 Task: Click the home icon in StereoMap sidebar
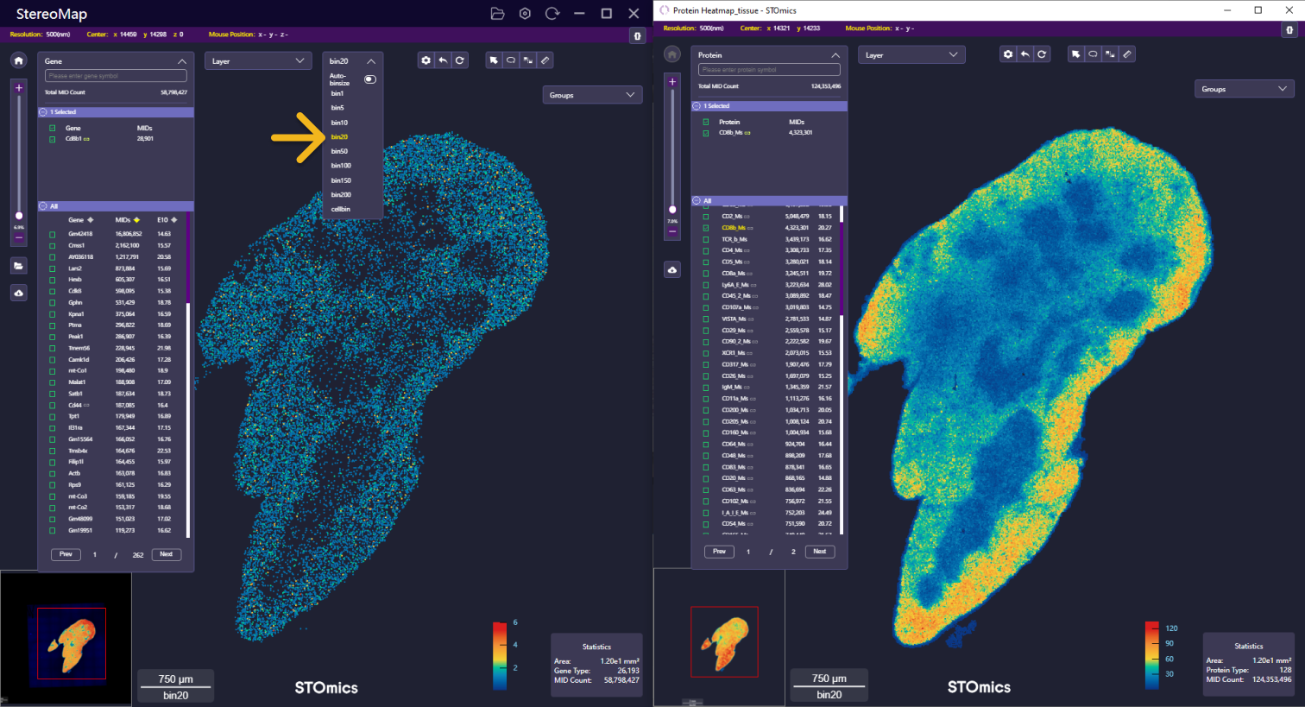[19, 60]
